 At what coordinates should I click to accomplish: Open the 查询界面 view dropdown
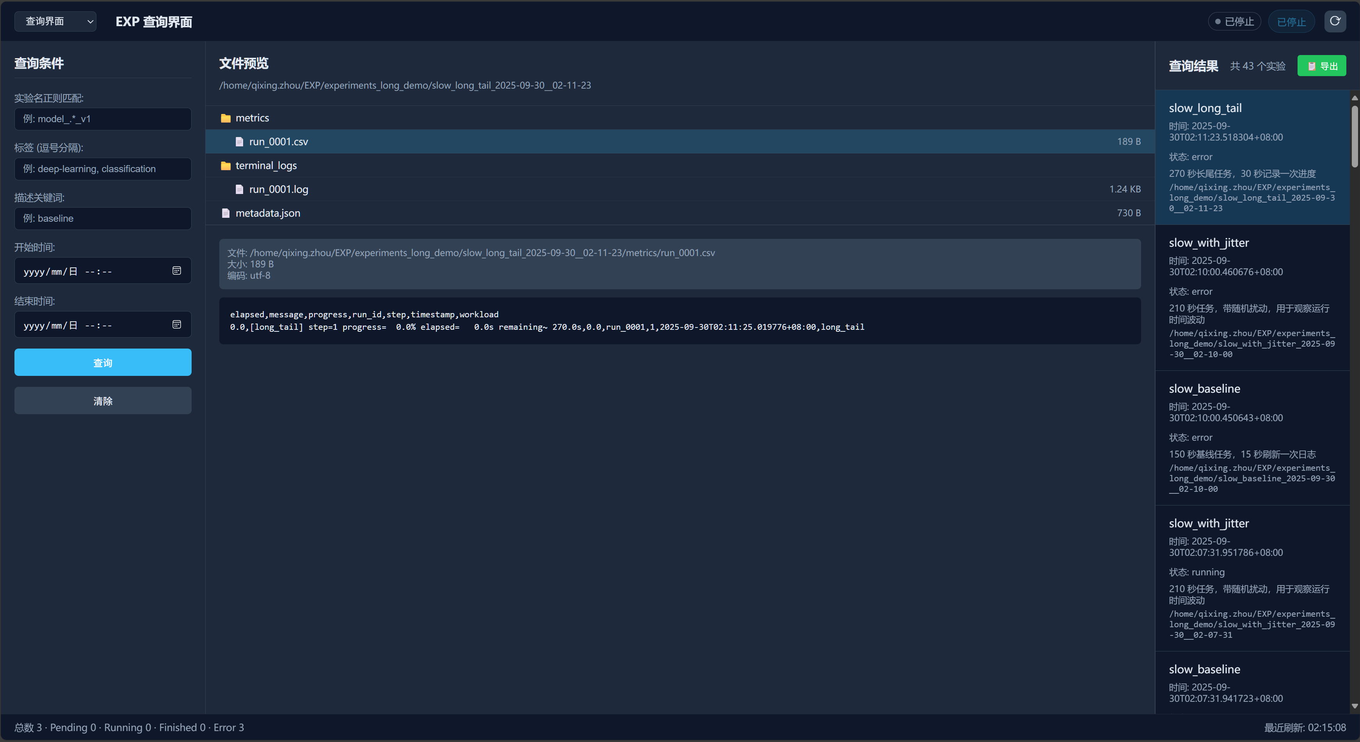click(55, 21)
